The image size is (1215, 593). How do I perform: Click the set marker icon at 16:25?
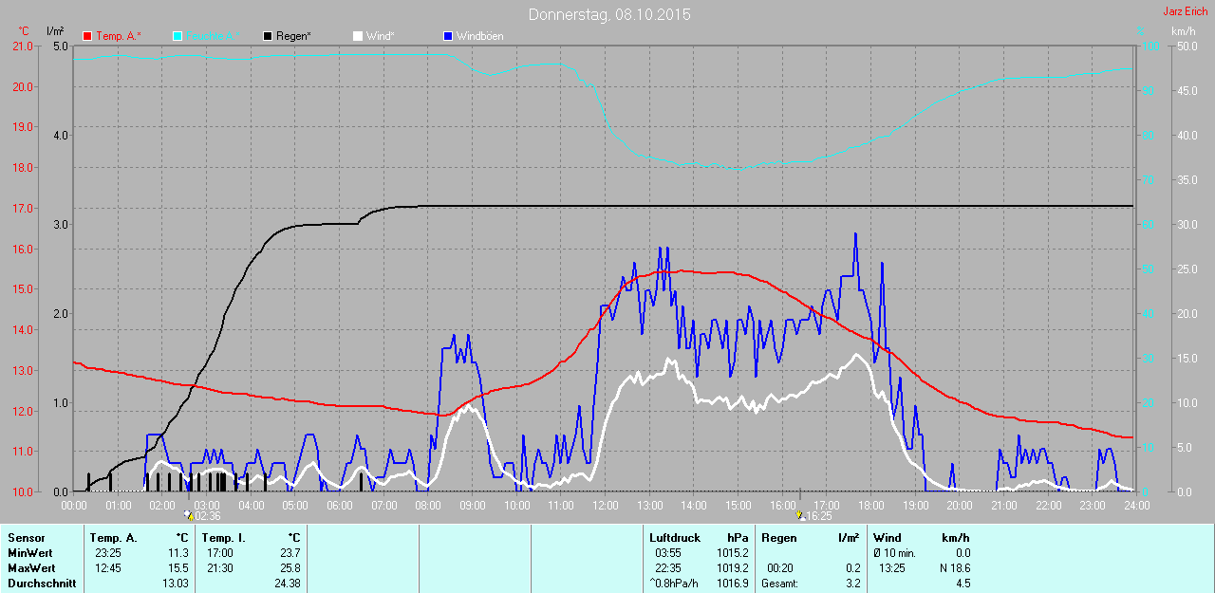pyautogui.click(x=800, y=515)
